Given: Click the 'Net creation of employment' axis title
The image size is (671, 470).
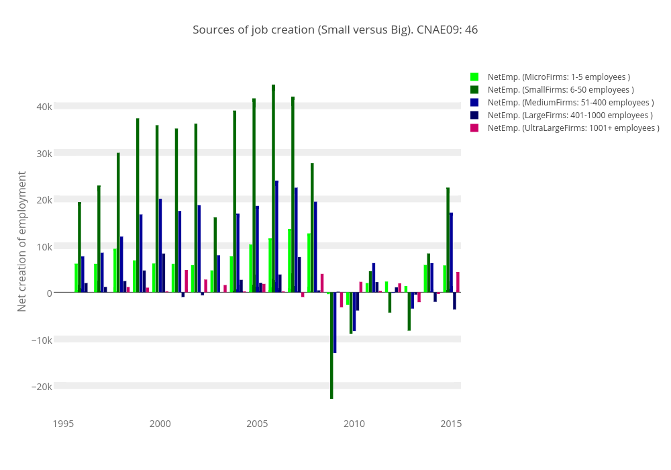Looking at the screenshot, I should pos(22,241).
